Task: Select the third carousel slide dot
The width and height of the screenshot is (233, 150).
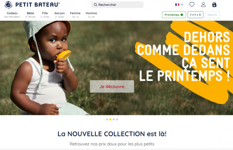Action: pos(114,119)
